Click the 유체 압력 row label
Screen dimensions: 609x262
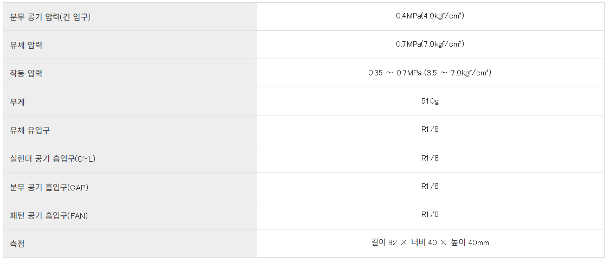(x=26, y=45)
